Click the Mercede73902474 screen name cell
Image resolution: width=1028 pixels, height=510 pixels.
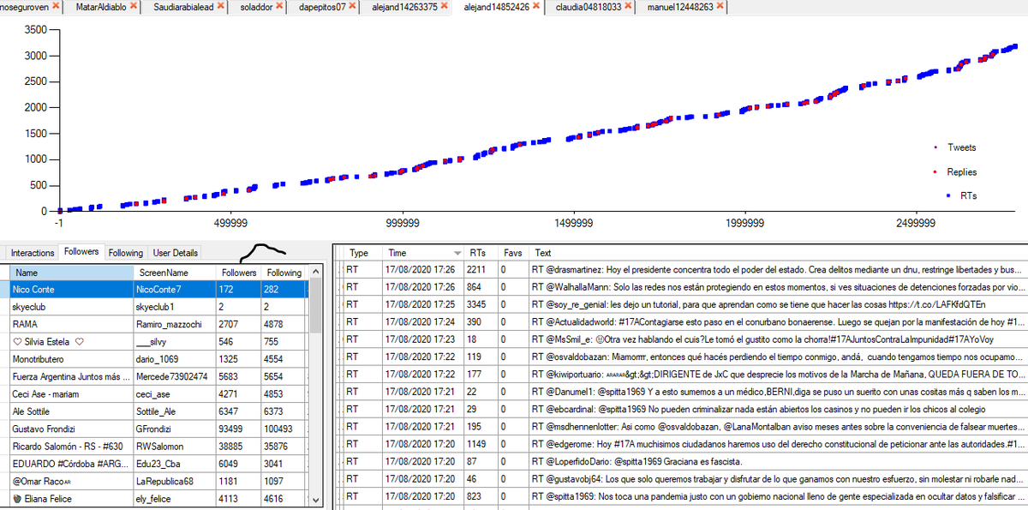(x=174, y=376)
